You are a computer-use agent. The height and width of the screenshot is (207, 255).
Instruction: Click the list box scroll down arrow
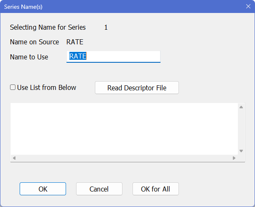[241, 151]
